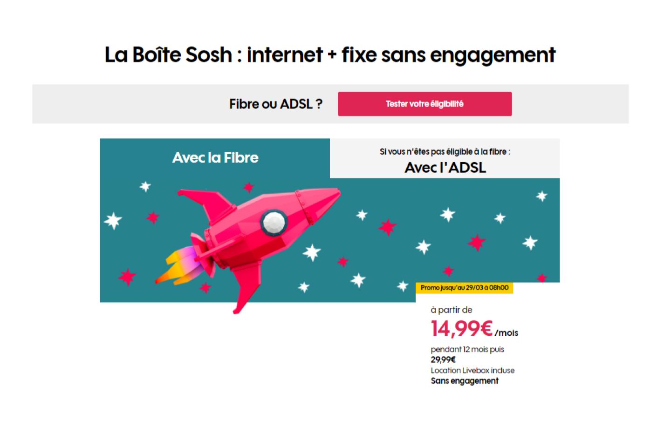Click the Location Livebox incluse text
Screen dimensions: 671x434
pyautogui.click(x=472, y=370)
